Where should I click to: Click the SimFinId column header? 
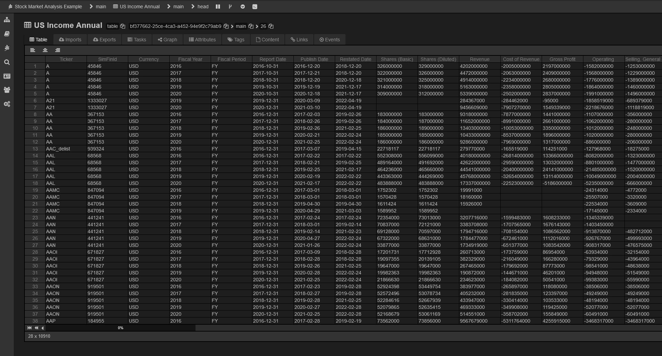(107, 59)
